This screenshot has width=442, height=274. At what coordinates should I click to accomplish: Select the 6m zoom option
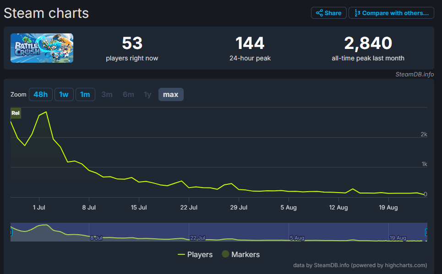(128, 94)
